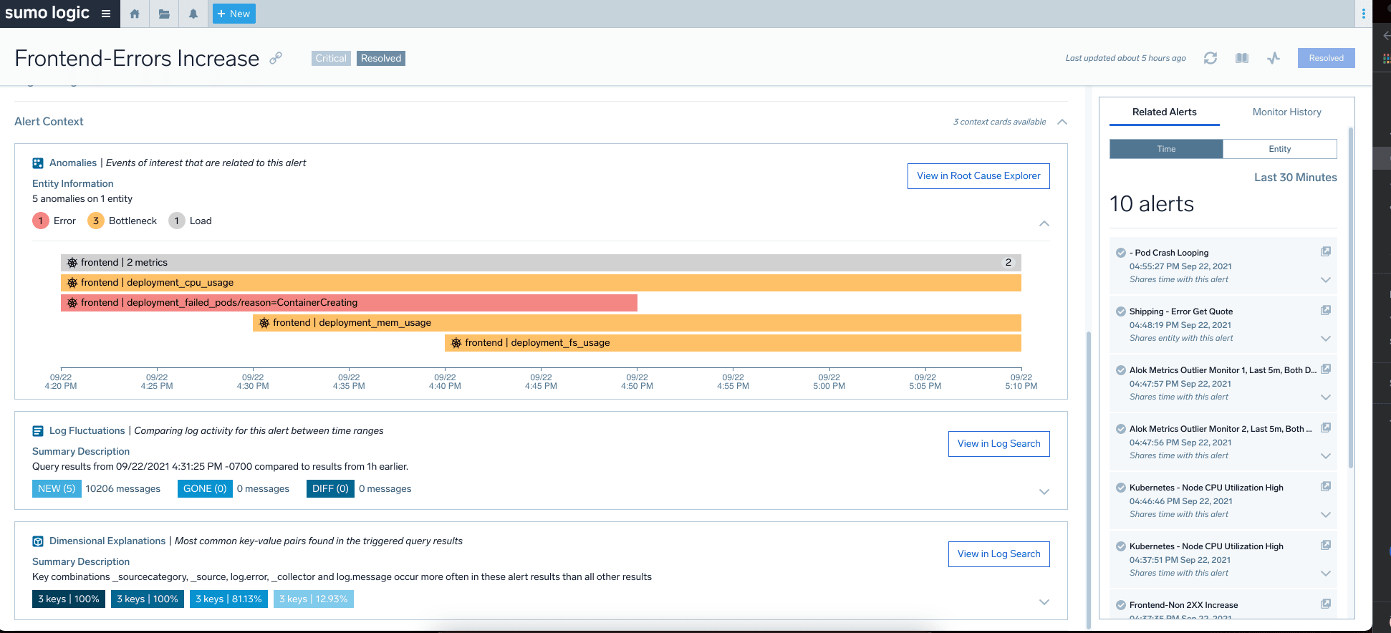Expand Alok Metrics Outlier Monitor 1 alert

[x=1326, y=397]
